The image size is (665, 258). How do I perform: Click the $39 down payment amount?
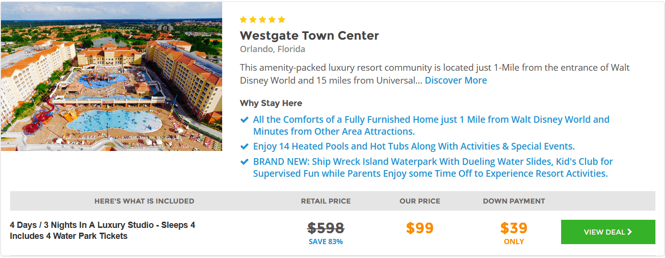click(x=514, y=227)
